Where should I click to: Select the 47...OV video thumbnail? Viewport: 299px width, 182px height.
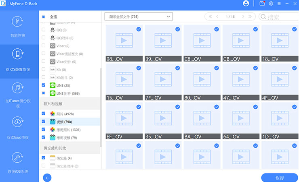click(x=241, y=82)
